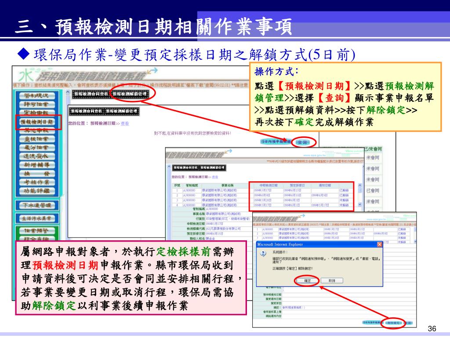Viewport: 450px width, 338px height.
Task: Click 查看 breadcrumb link in first inner window
Action: (x=125, y=123)
